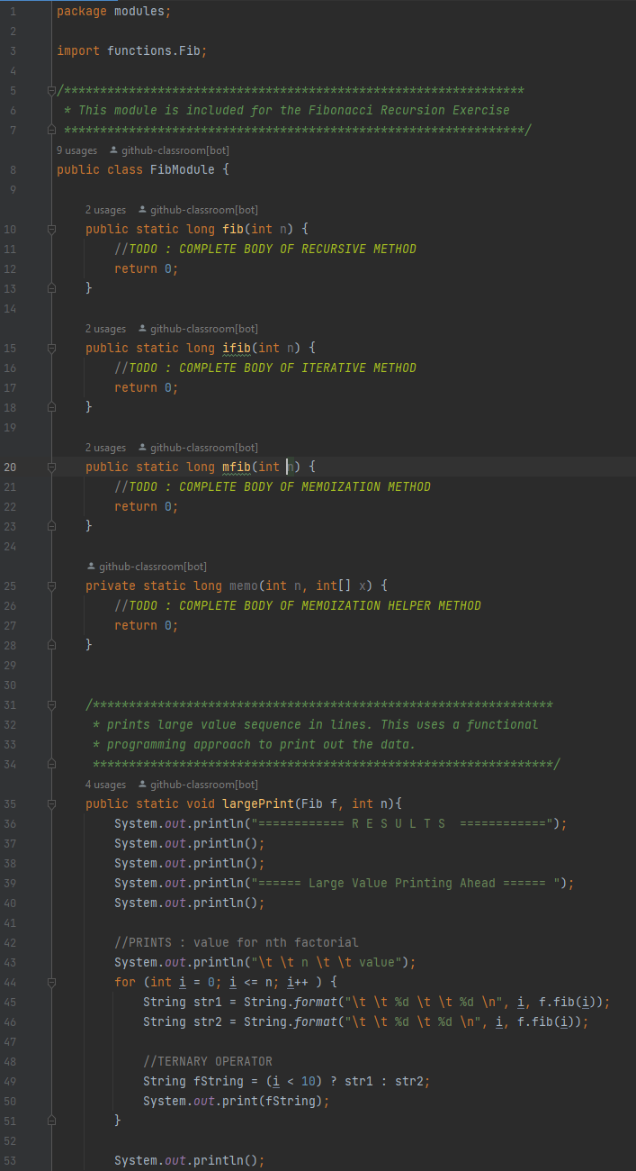Click the TODO comment for ITERATIVE METHOD
636x1171 pixels.
pyautogui.click(x=265, y=368)
